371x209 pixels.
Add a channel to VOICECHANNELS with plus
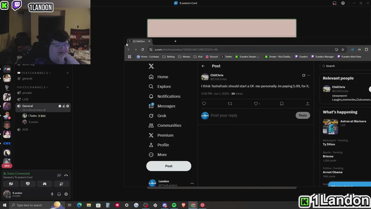(68, 87)
